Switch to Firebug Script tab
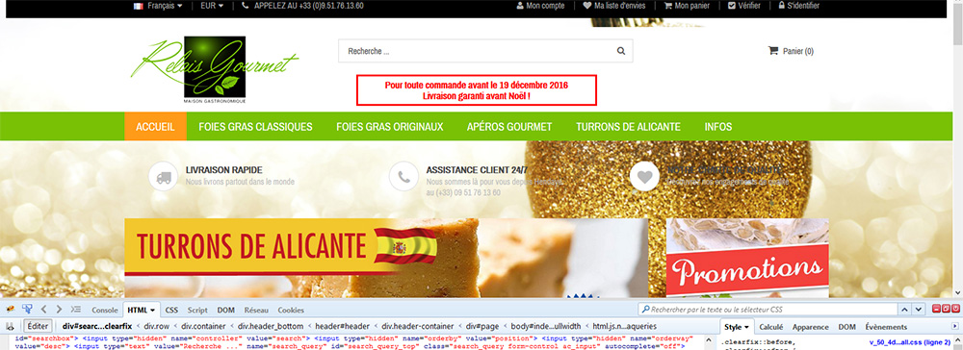 (197, 311)
